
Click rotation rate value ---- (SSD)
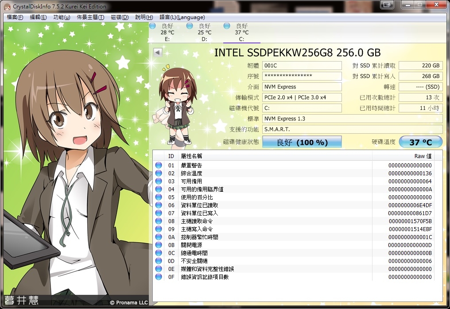pos(421,87)
